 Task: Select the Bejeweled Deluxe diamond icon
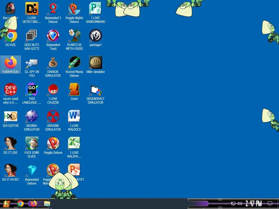(32, 170)
